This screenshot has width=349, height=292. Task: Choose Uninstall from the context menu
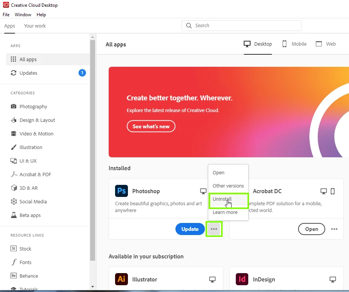(x=228, y=199)
